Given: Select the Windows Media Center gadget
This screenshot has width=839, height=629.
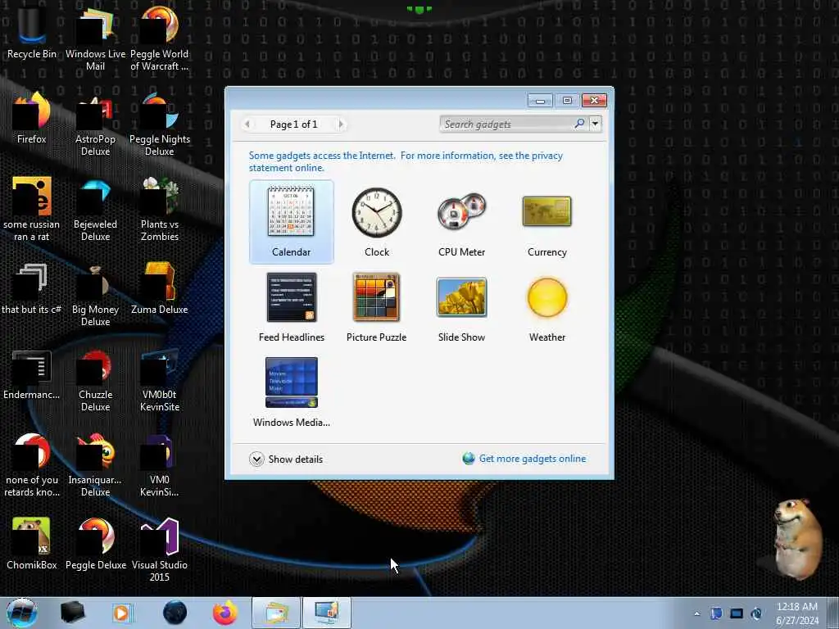Looking at the screenshot, I should pos(291,392).
